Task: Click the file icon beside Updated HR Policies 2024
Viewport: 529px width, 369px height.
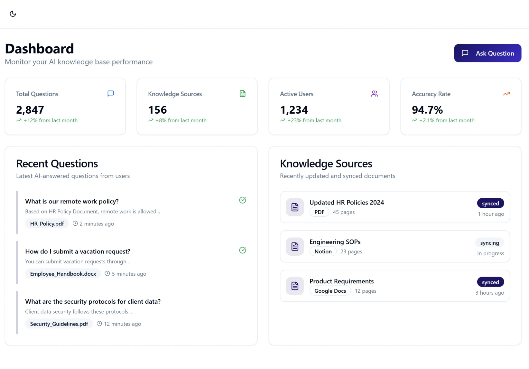Action: [294, 207]
